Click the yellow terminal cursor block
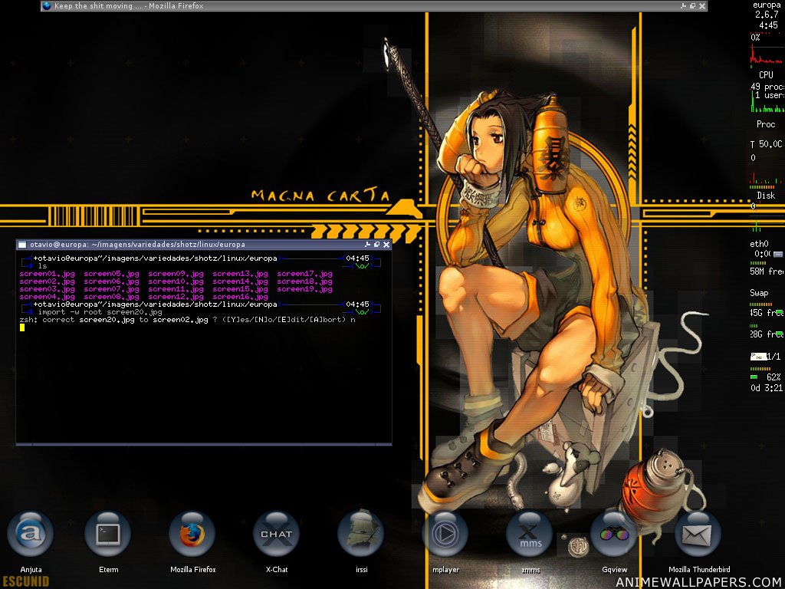 pos(22,327)
